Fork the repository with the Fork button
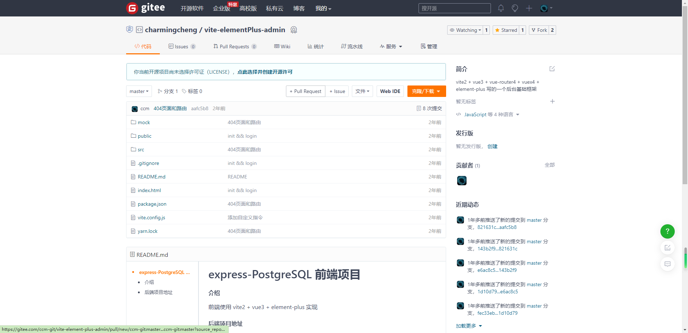 click(539, 30)
